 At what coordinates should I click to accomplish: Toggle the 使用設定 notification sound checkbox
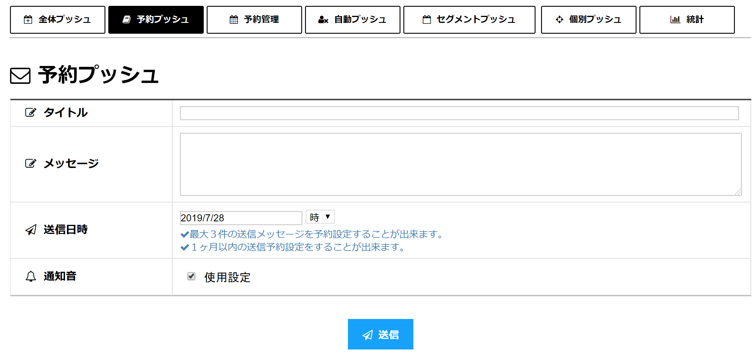tap(191, 276)
